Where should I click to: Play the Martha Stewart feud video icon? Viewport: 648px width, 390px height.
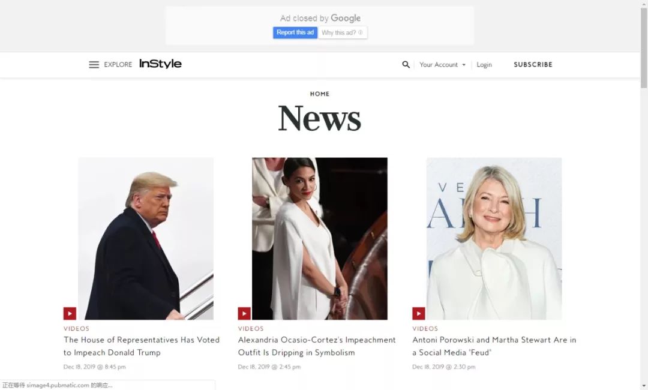[419, 314]
